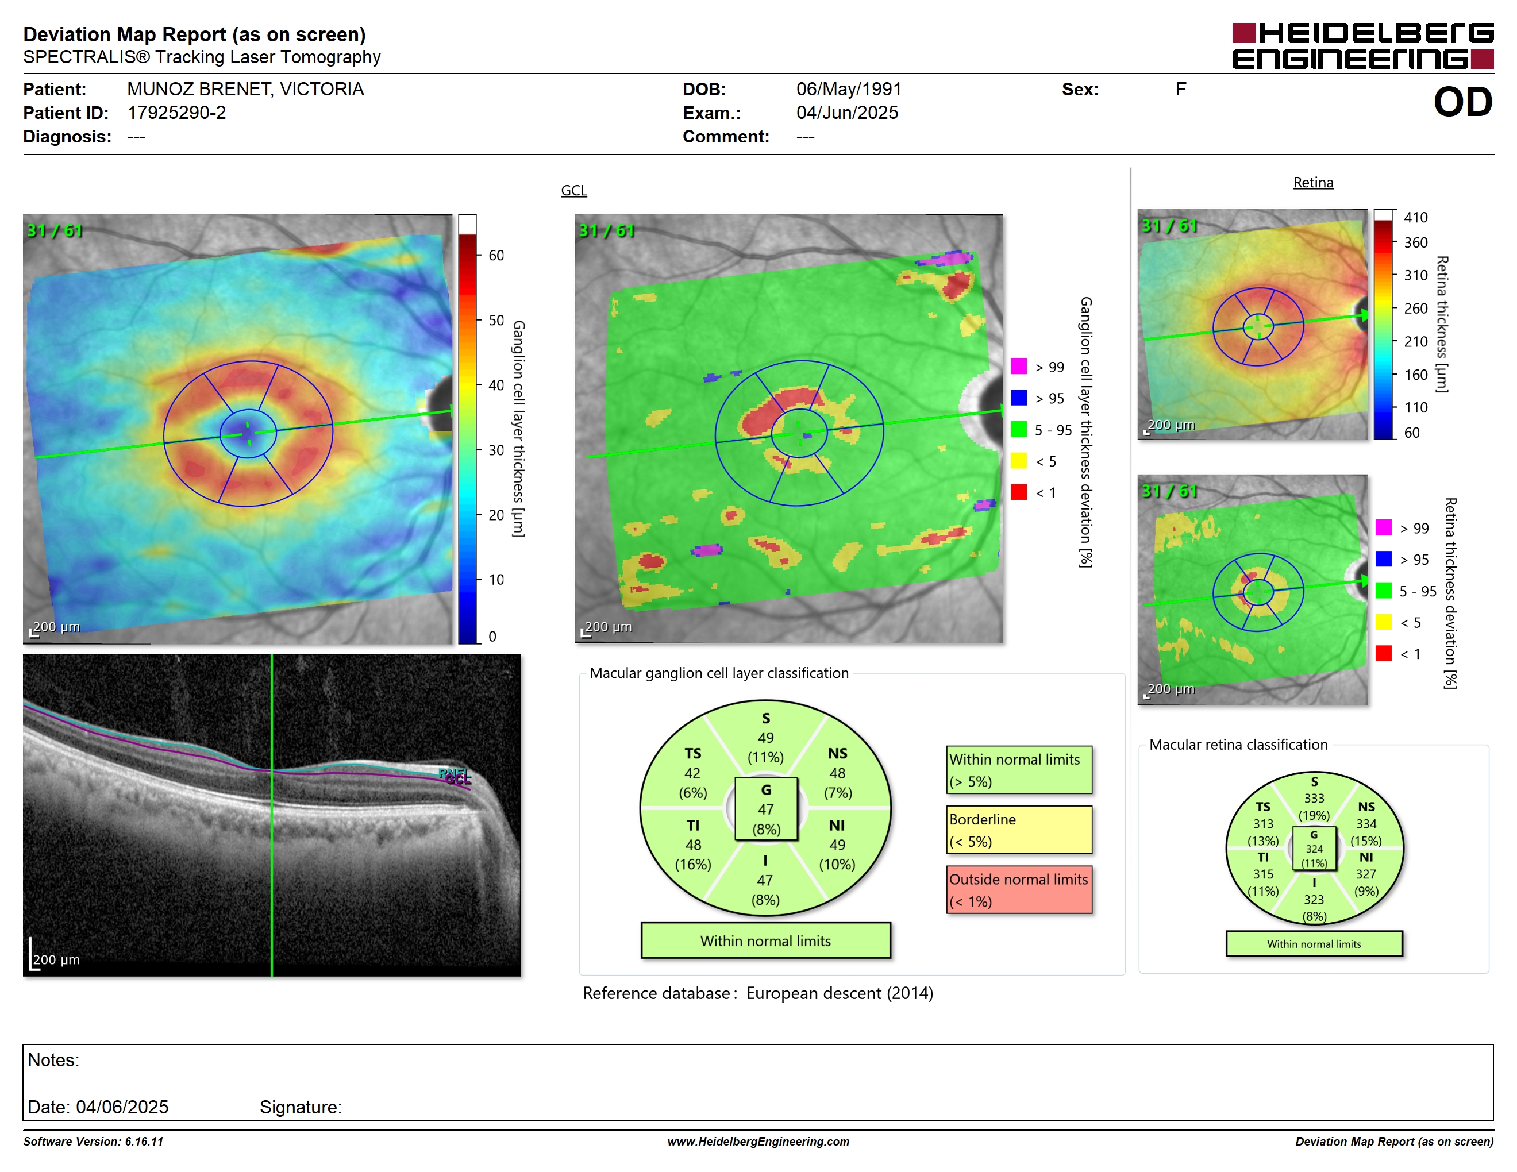This screenshot has height=1172, width=1517.
Task: Click the ganglion cell layer thickness color bar
Action: [467, 429]
